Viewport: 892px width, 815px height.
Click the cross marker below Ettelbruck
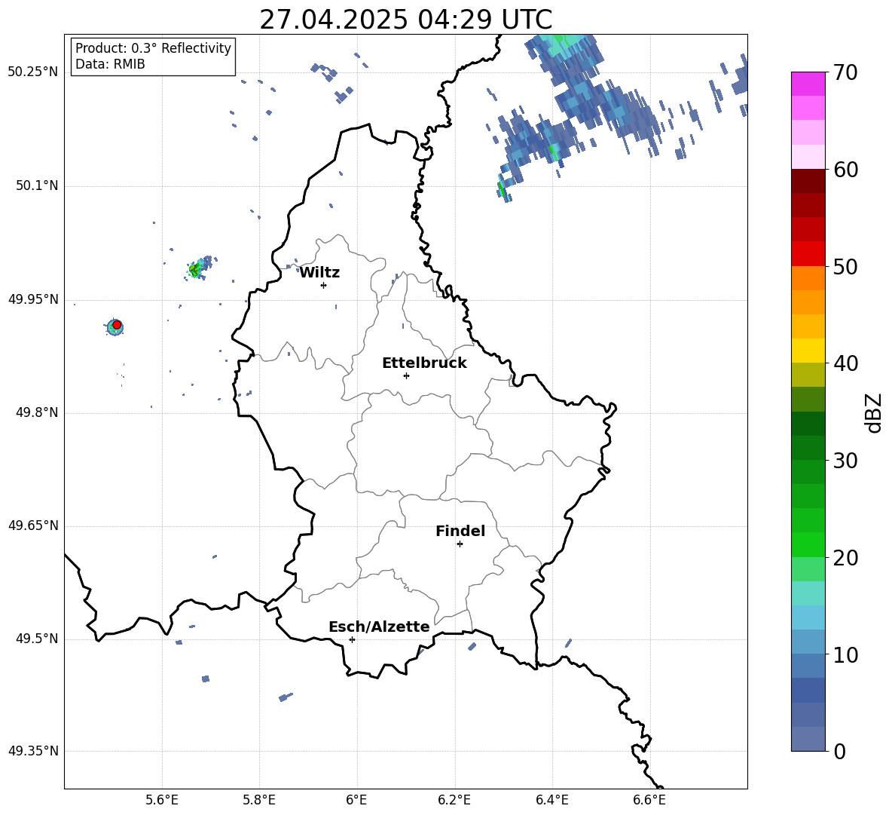[406, 375]
